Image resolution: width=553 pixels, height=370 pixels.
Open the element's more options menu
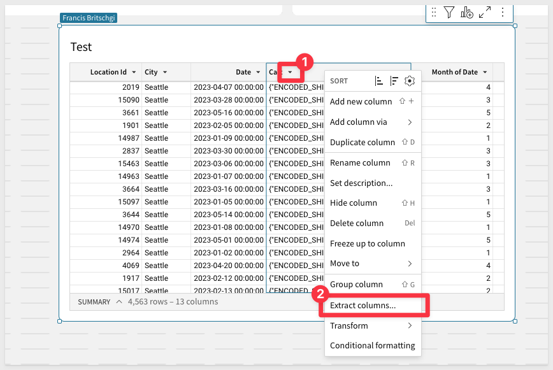pos(503,12)
